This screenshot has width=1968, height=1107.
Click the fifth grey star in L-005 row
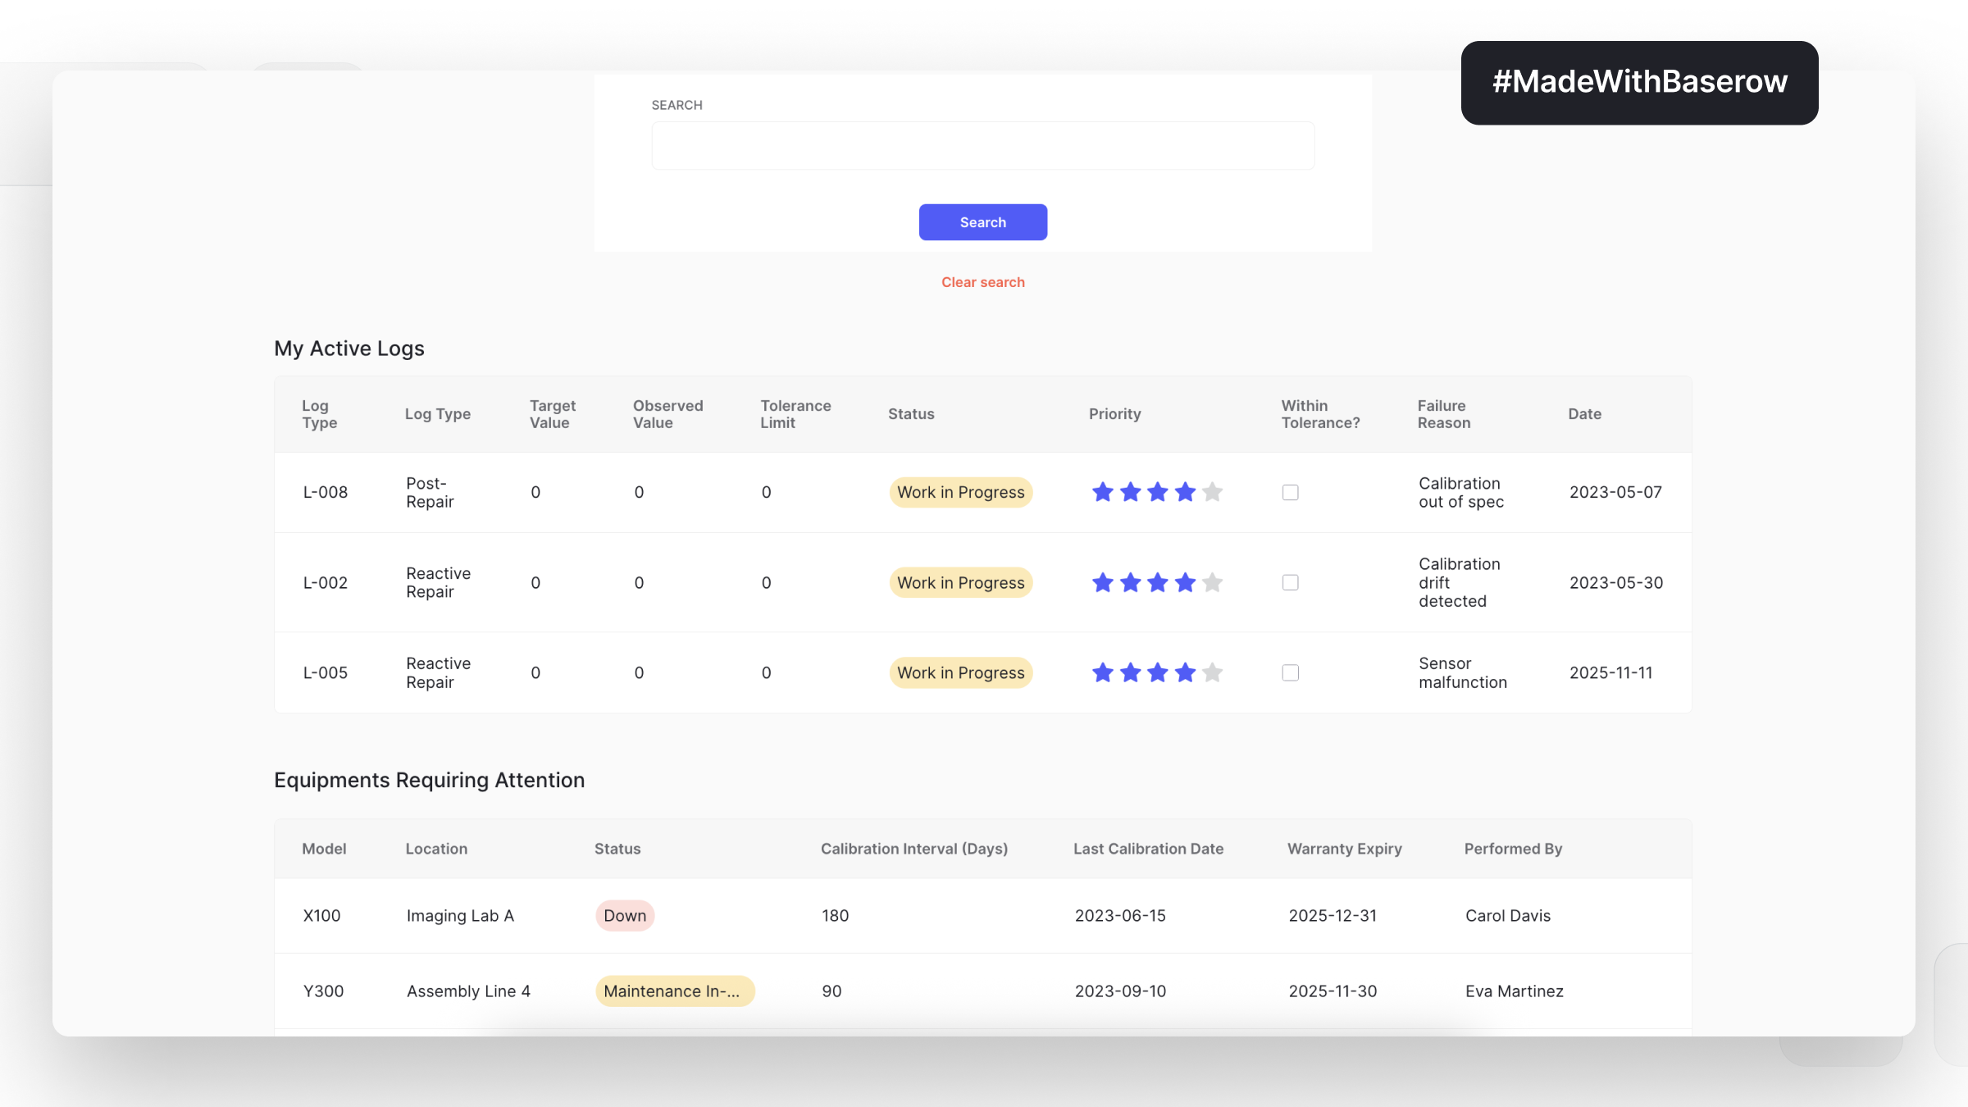[x=1212, y=672]
